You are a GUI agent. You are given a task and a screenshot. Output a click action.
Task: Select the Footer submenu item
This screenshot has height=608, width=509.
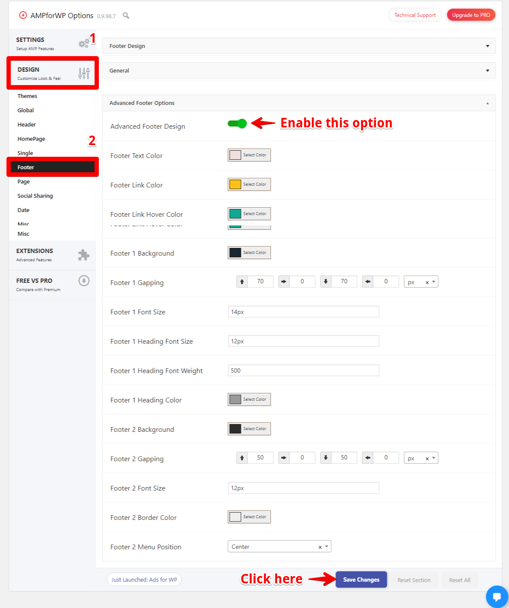52,167
